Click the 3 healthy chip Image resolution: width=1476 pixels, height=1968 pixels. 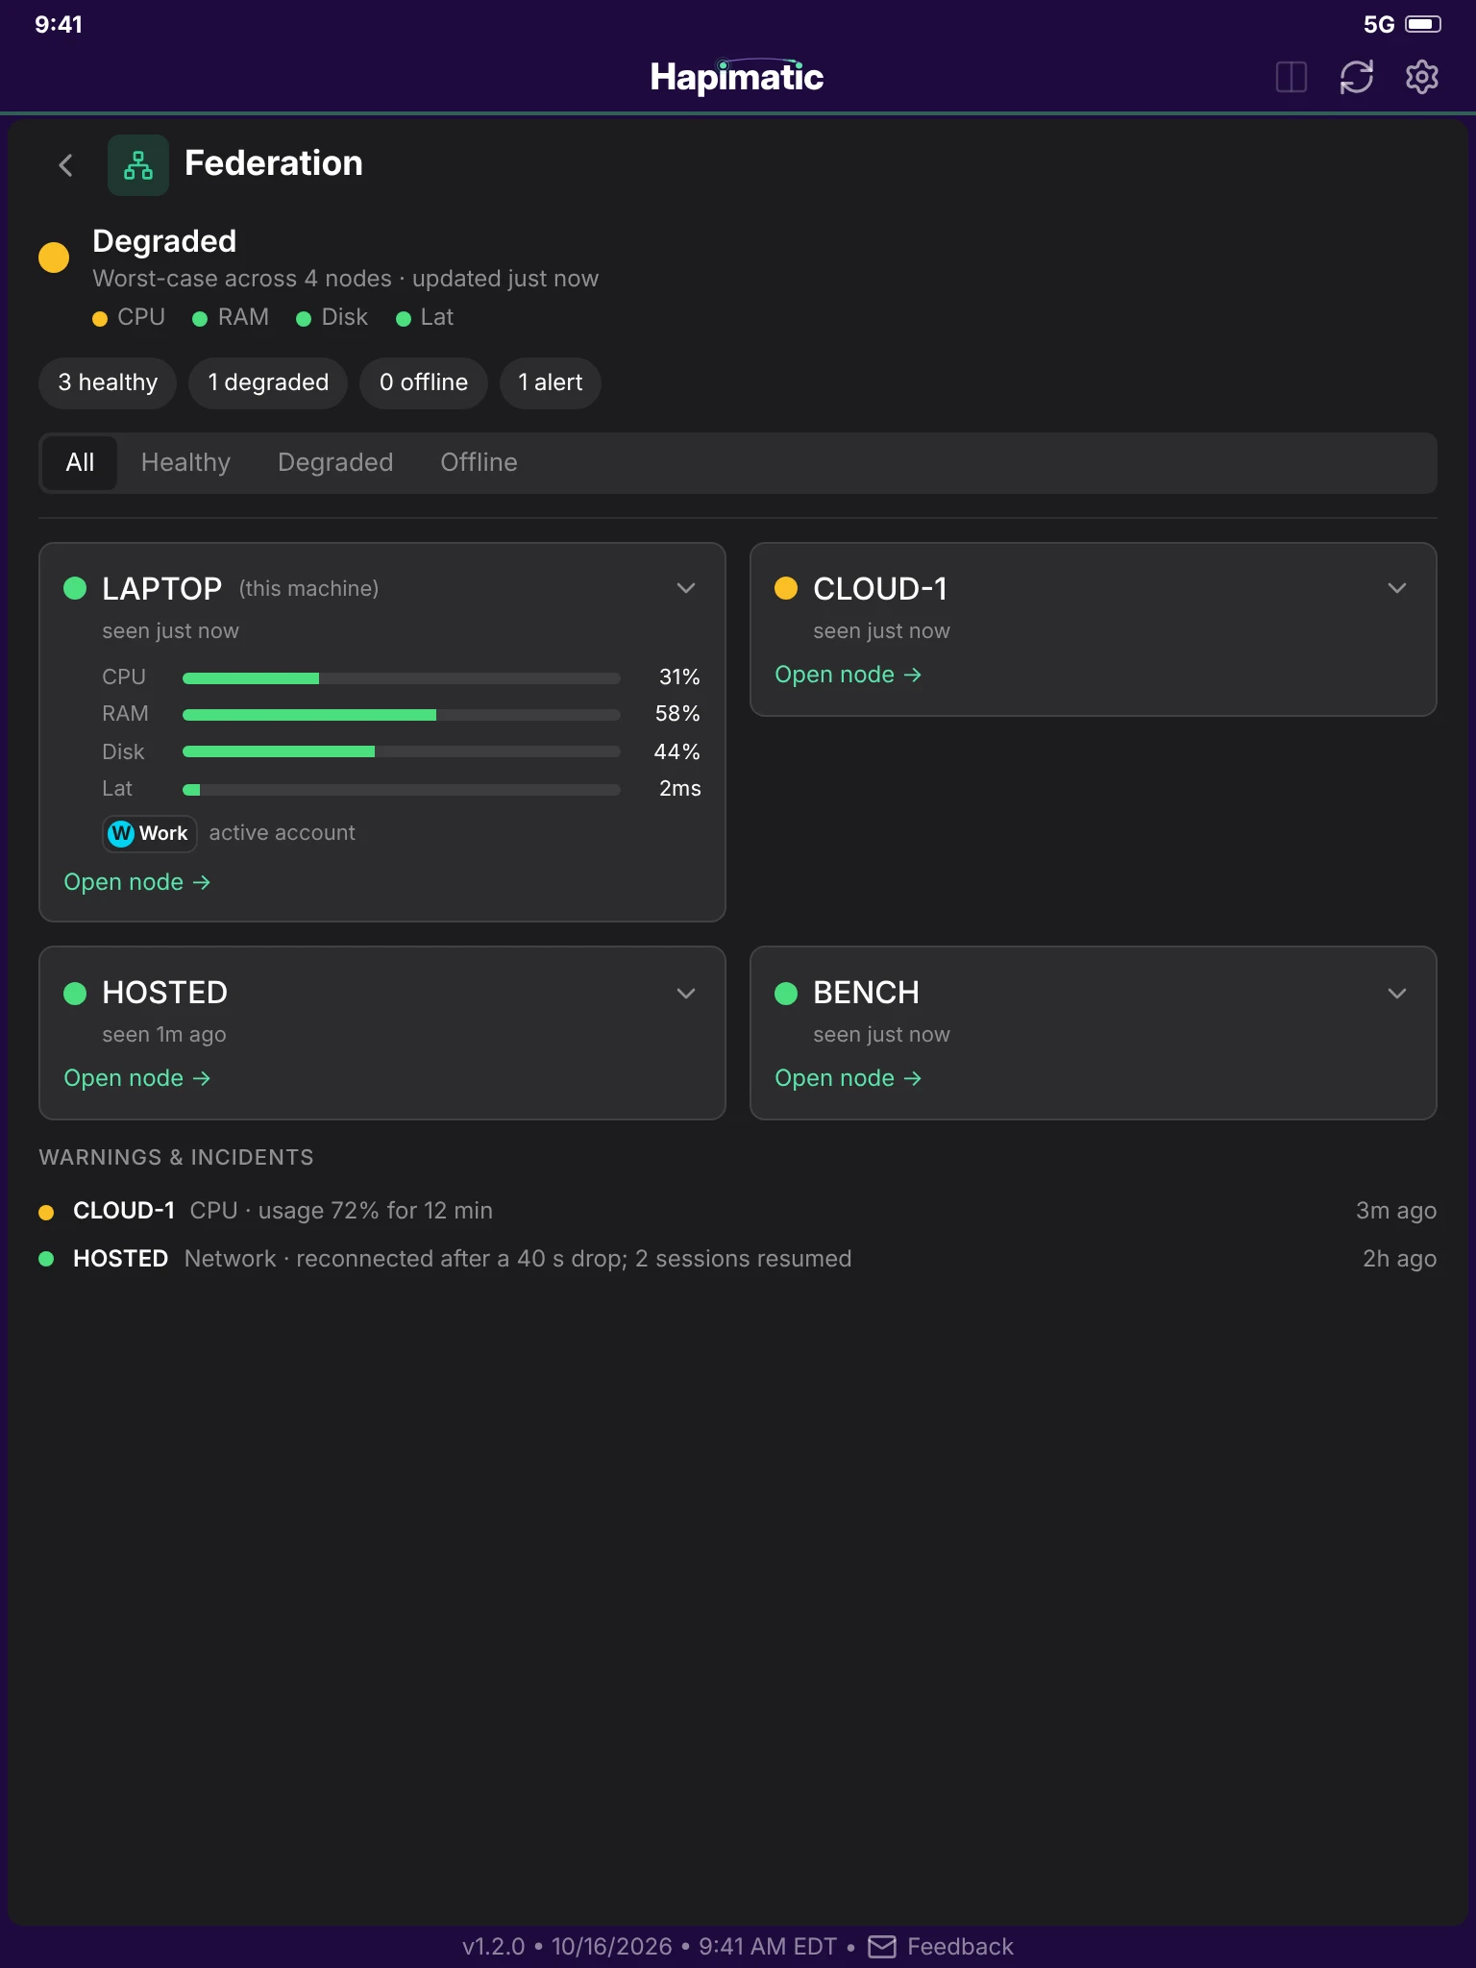click(108, 382)
